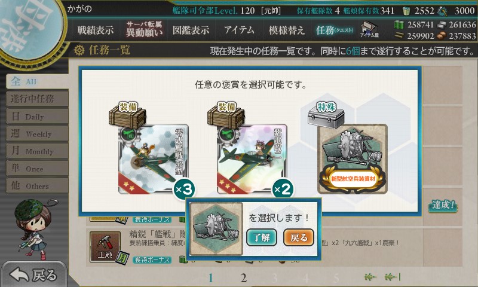
Task: Cancel selection with orange 戻る button
Action: pyautogui.click(x=298, y=237)
